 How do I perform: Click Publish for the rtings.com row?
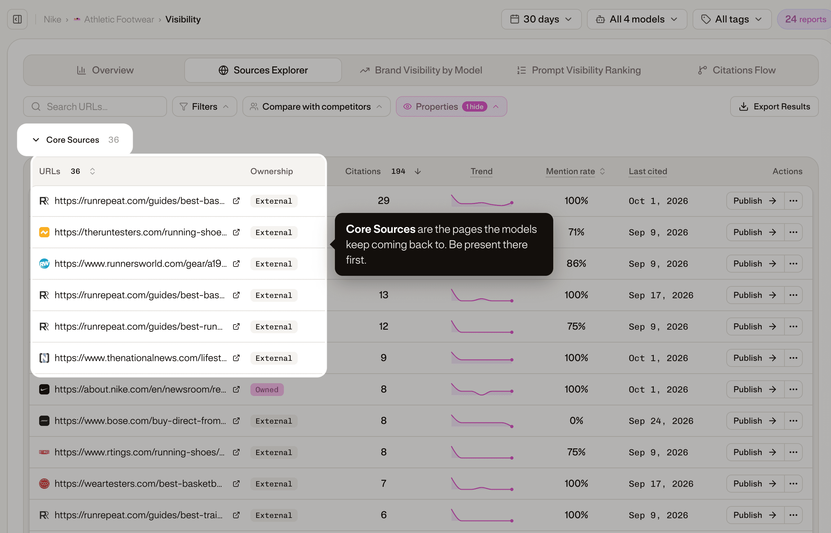(x=755, y=453)
